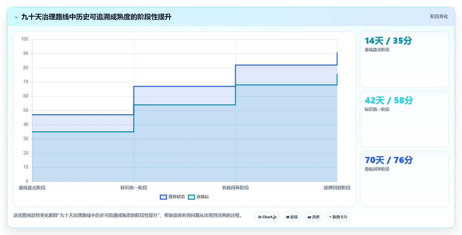Click the lightning icon beside the title
Viewport: 462px width, 235px height.
(x=16, y=17)
